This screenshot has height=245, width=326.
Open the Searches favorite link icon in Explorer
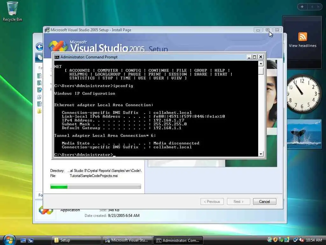click(39, 104)
